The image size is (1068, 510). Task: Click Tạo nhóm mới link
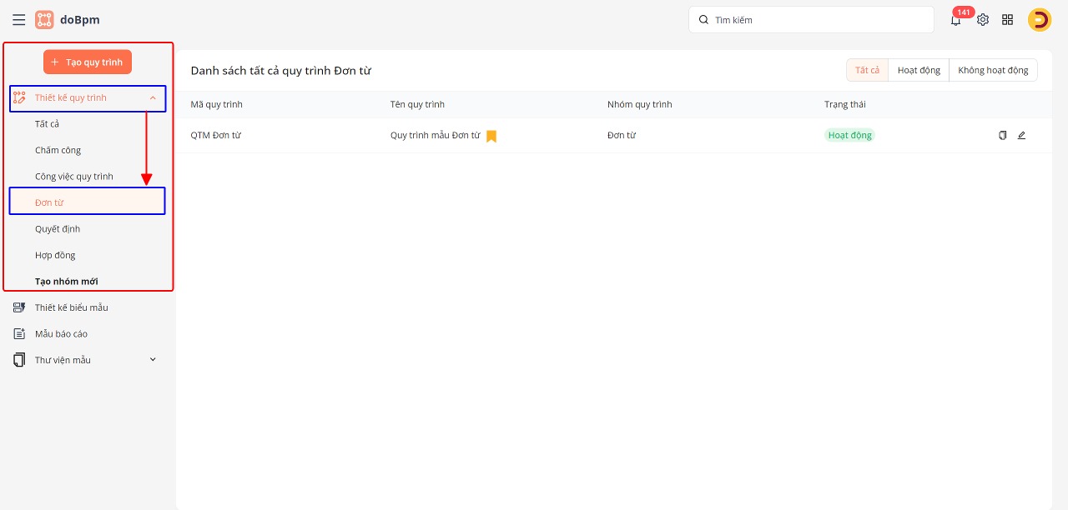tap(67, 282)
